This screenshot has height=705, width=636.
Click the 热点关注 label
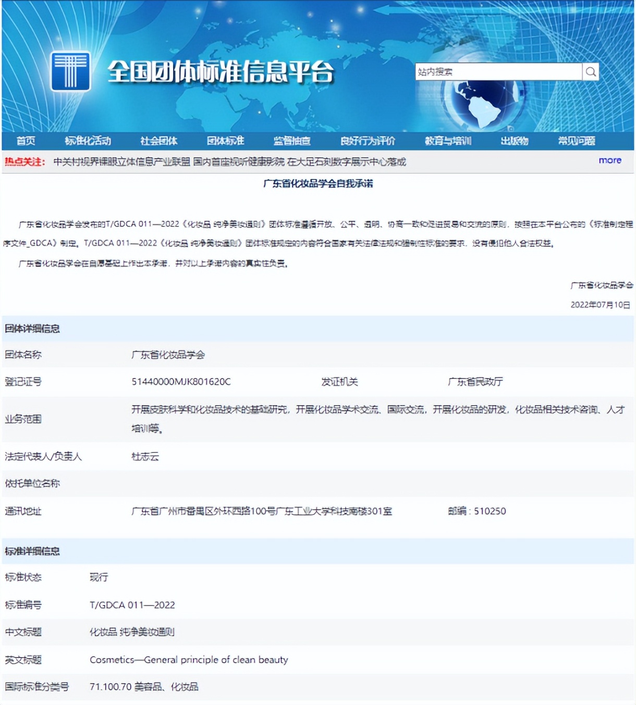point(25,162)
